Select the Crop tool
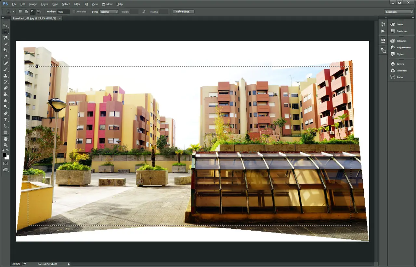416x267 pixels. pyautogui.click(x=6, y=50)
